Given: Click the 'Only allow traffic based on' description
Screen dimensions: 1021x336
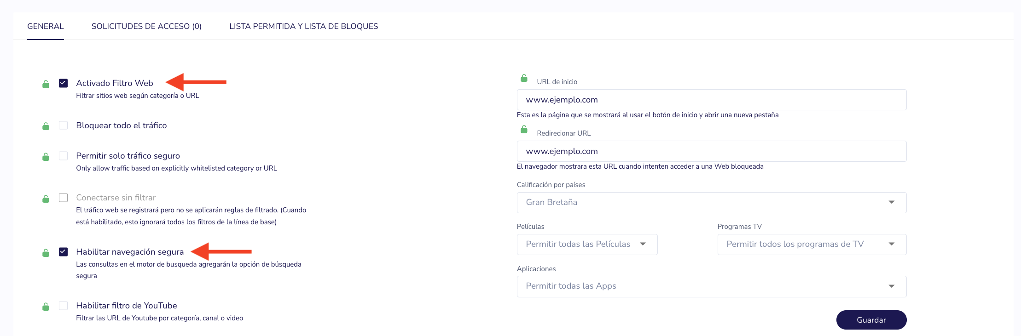Looking at the screenshot, I should [x=176, y=168].
